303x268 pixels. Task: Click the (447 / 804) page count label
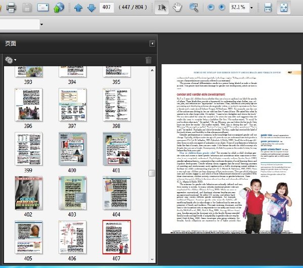tap(133, 8)
